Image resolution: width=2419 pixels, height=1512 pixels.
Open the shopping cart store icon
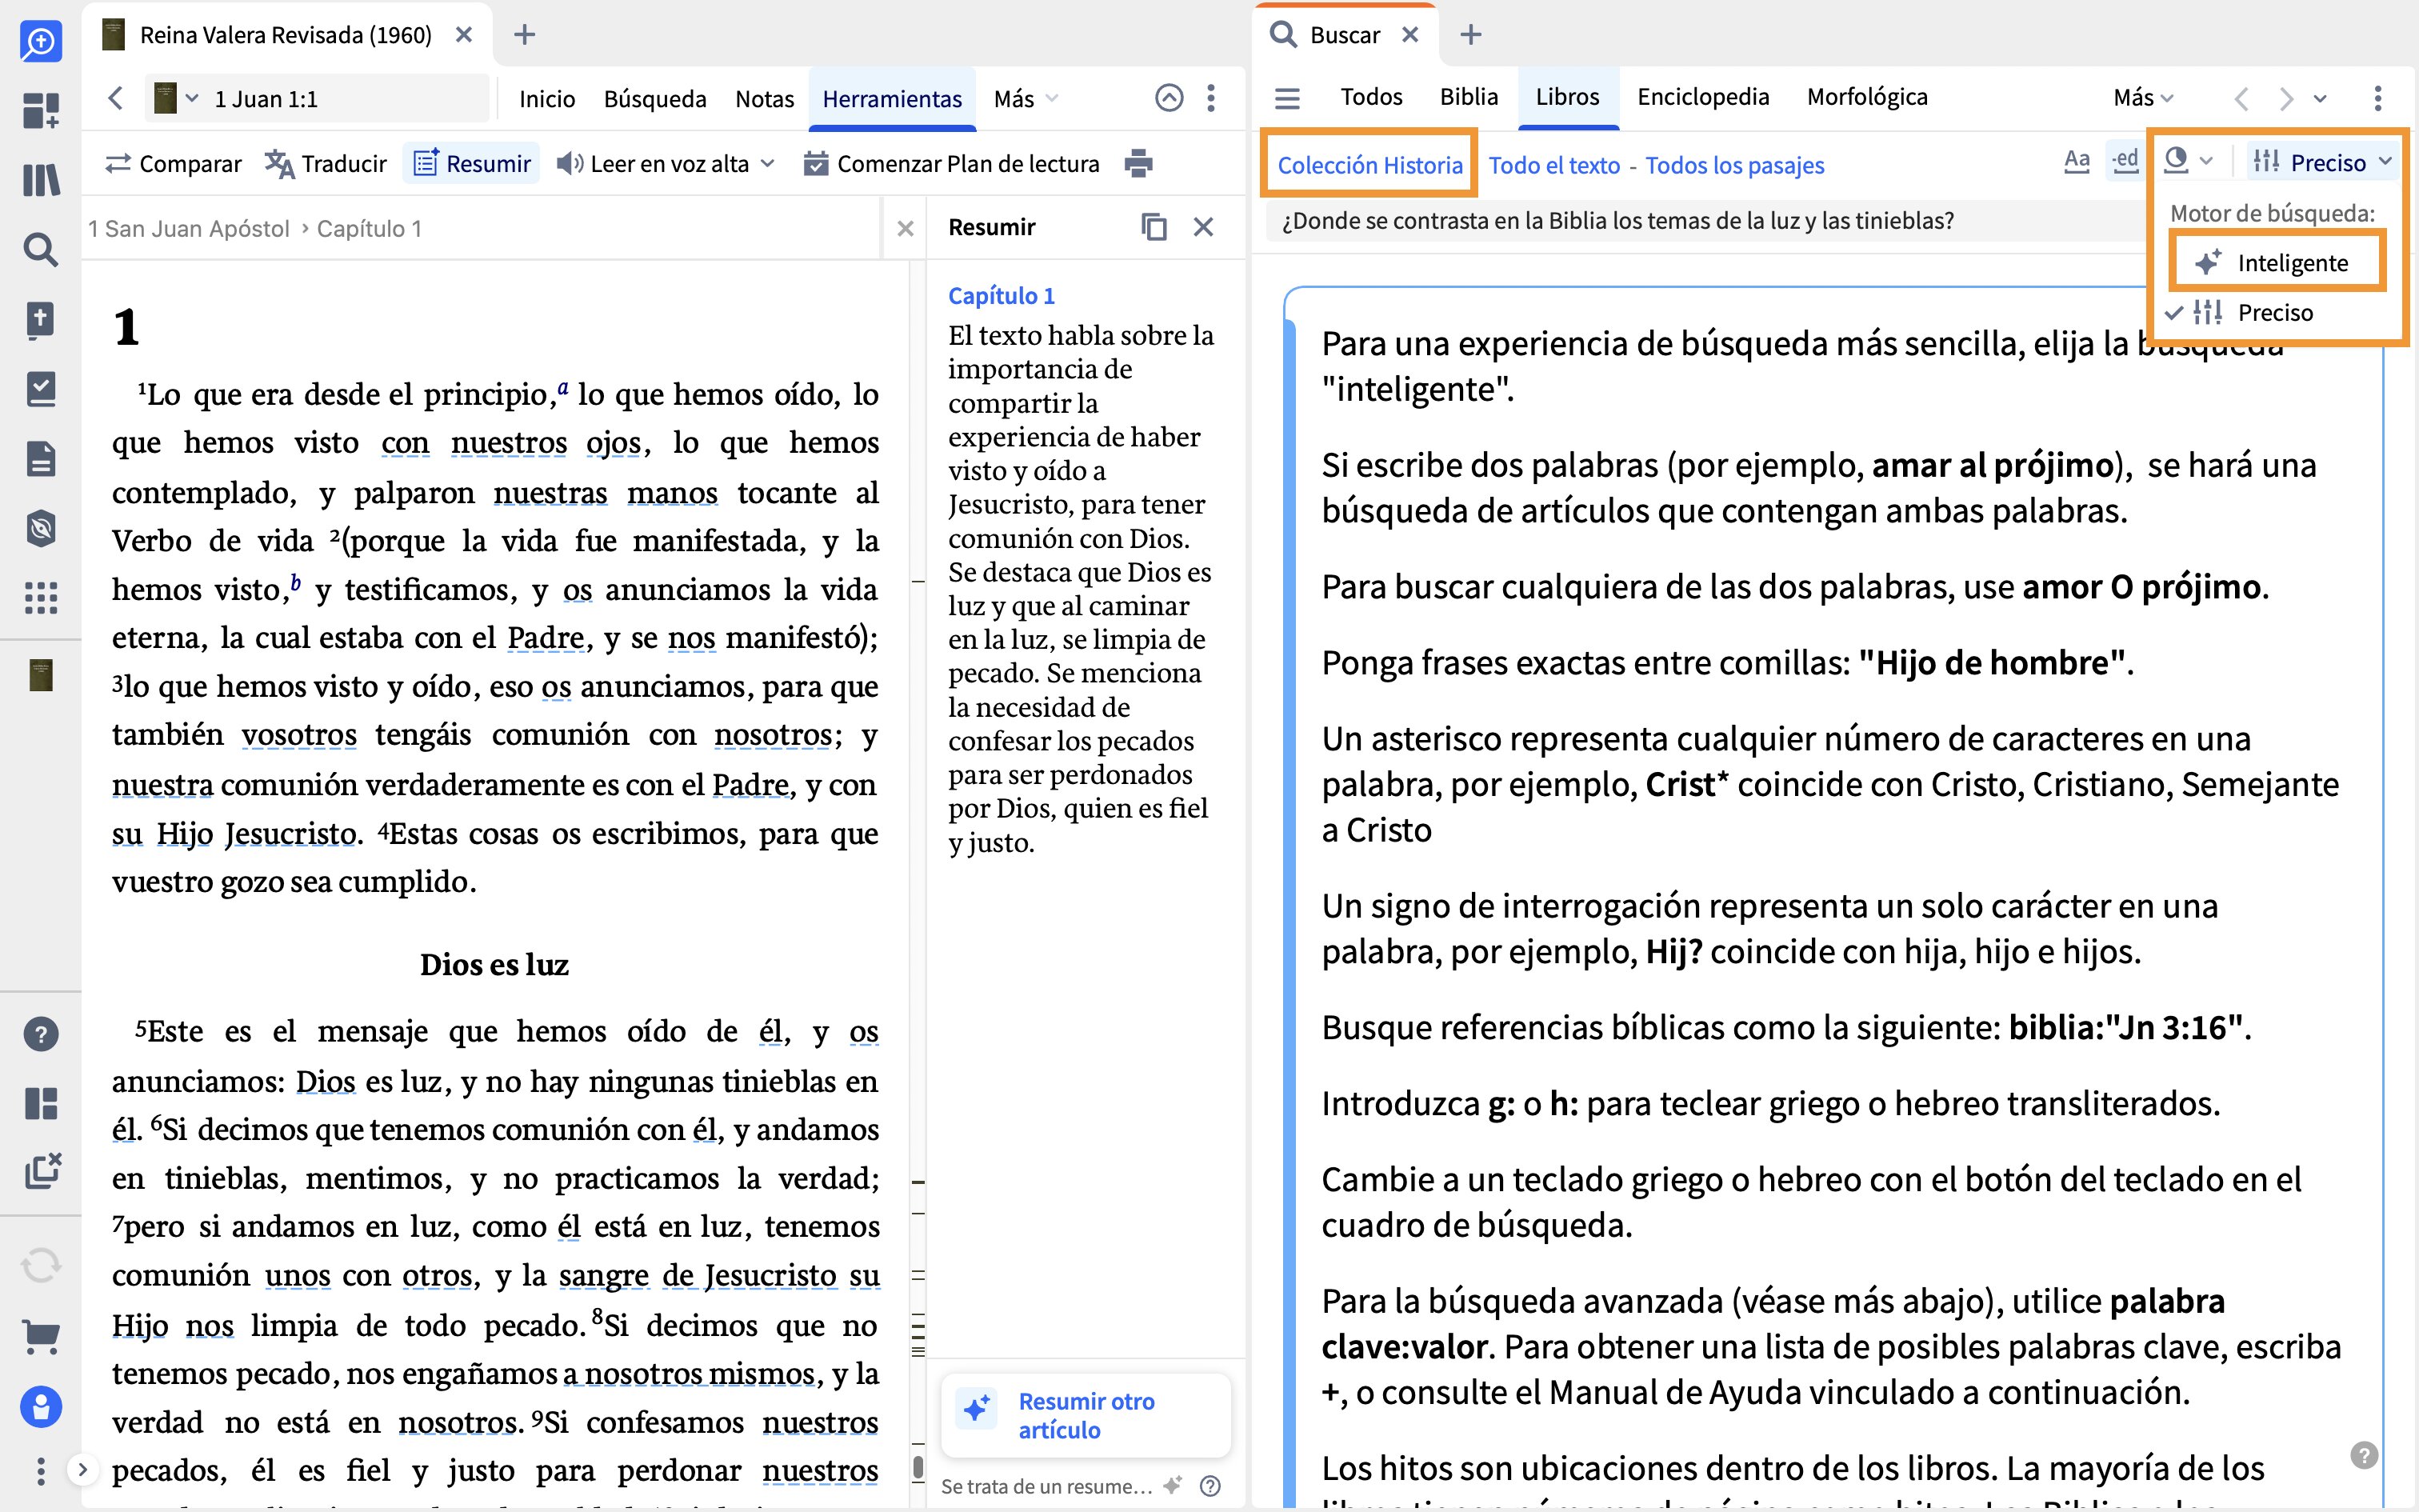point(41,1336)
